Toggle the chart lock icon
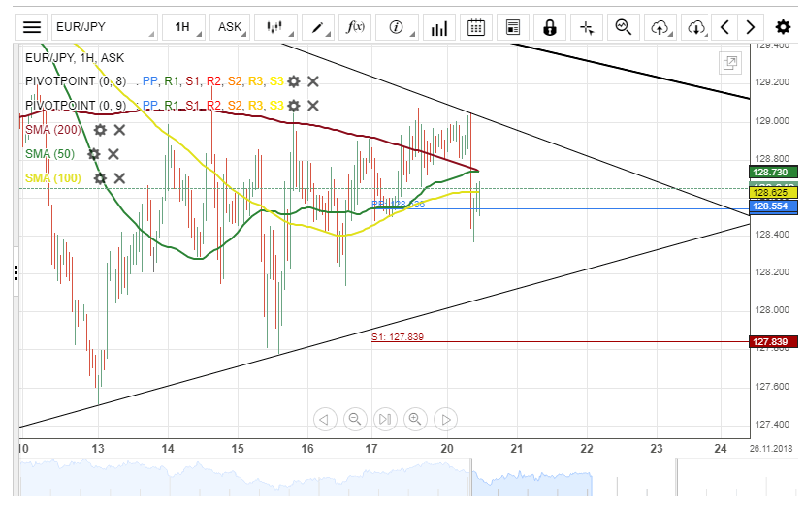Image resolution: width=805 pixels, height=507 pixels. tap(550, 27)
